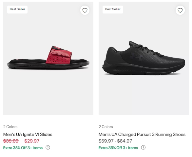Screen dimensions: 192x157
Task: Click 2 Colors label under the slides
Action: point(10,127)
